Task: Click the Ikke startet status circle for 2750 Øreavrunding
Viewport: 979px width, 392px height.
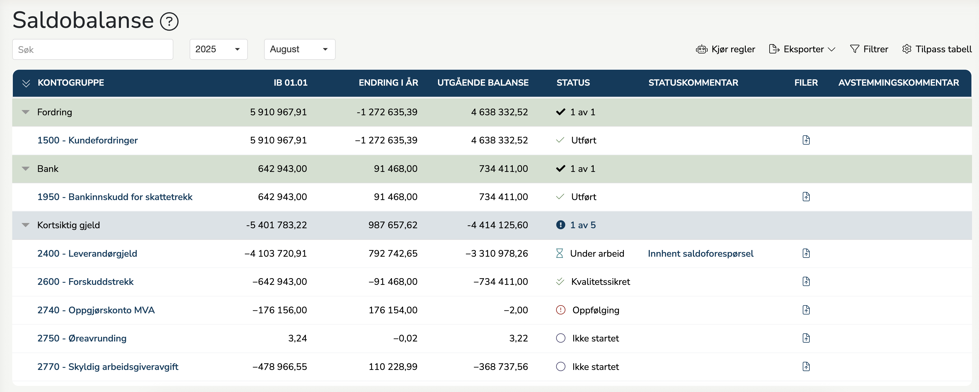Action: 560,338
